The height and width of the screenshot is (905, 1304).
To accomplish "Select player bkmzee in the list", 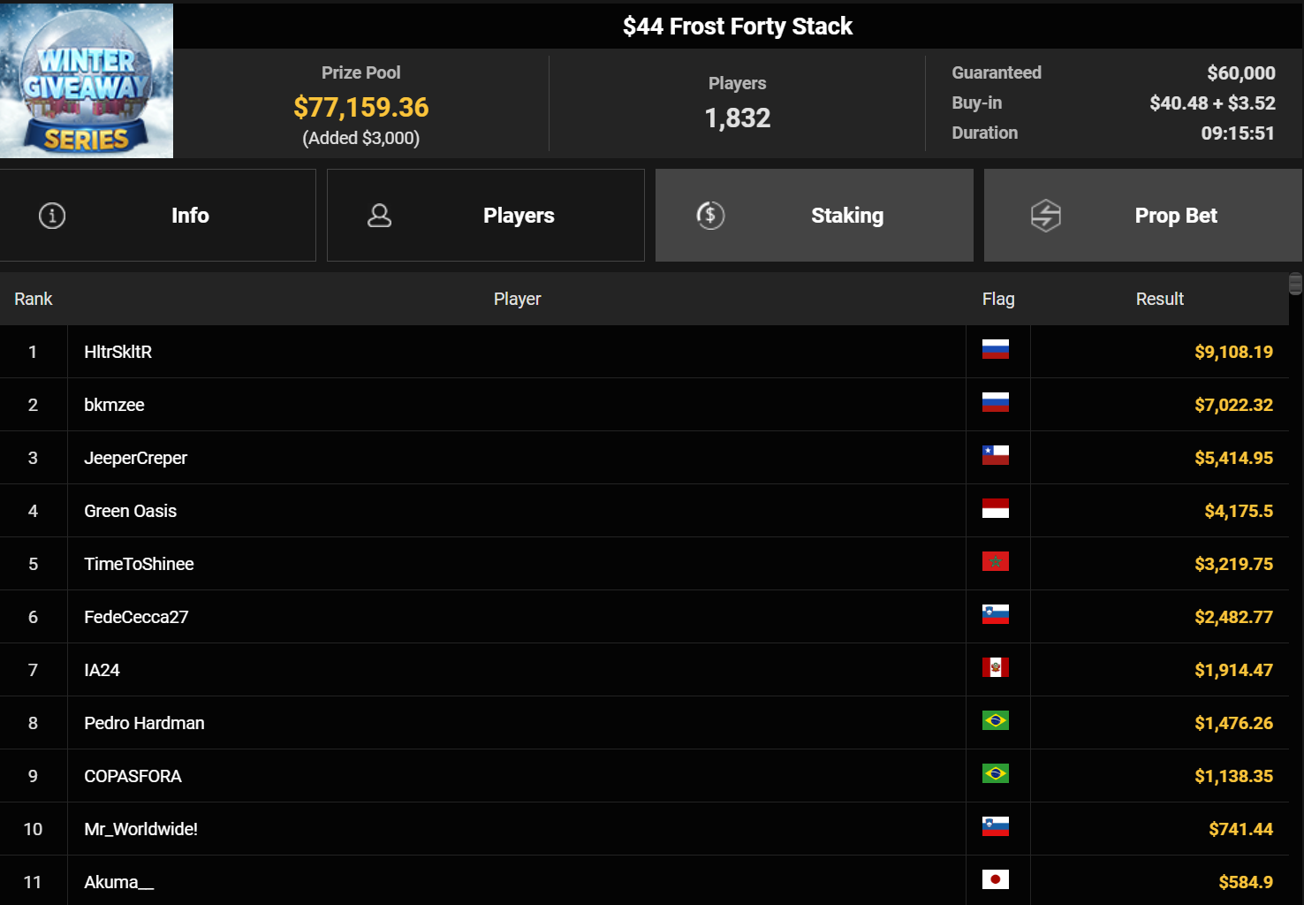I will (114, 406).
